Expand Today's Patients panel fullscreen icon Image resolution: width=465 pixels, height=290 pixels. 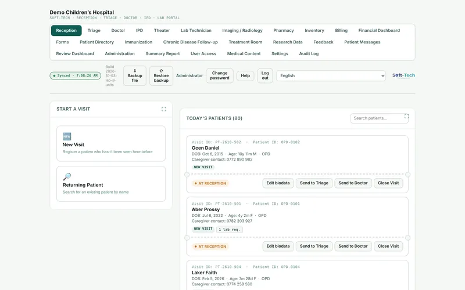(406, 117)
